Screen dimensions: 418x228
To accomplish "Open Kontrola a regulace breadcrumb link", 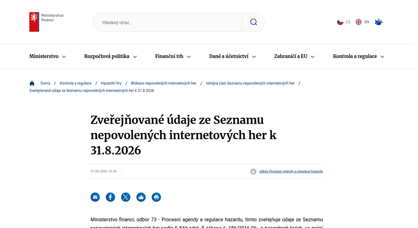I will (76, 83).
